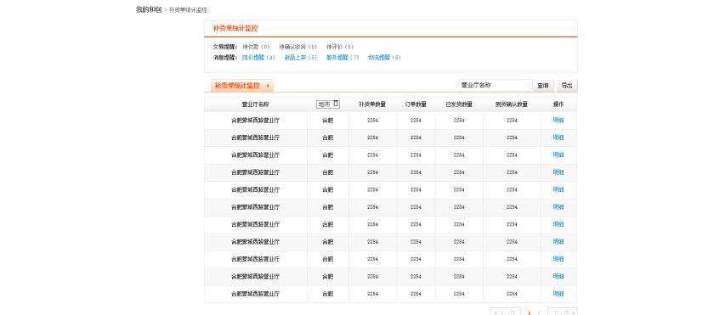Focus the 营业厅名称 search input field
Screen dimensions: 714x315
tap(494, 86)
